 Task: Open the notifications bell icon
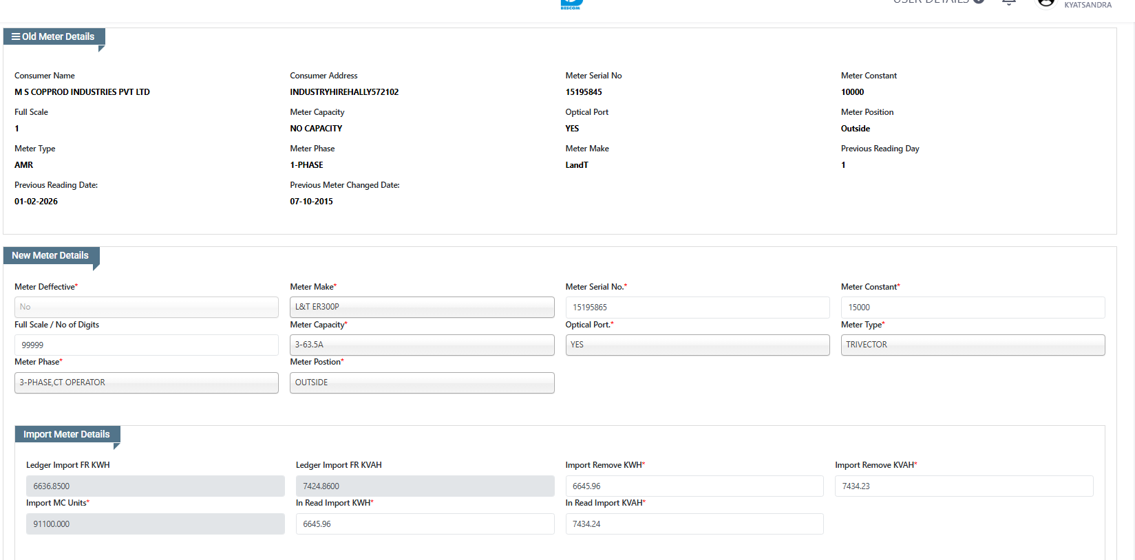tap(1008, 3)
